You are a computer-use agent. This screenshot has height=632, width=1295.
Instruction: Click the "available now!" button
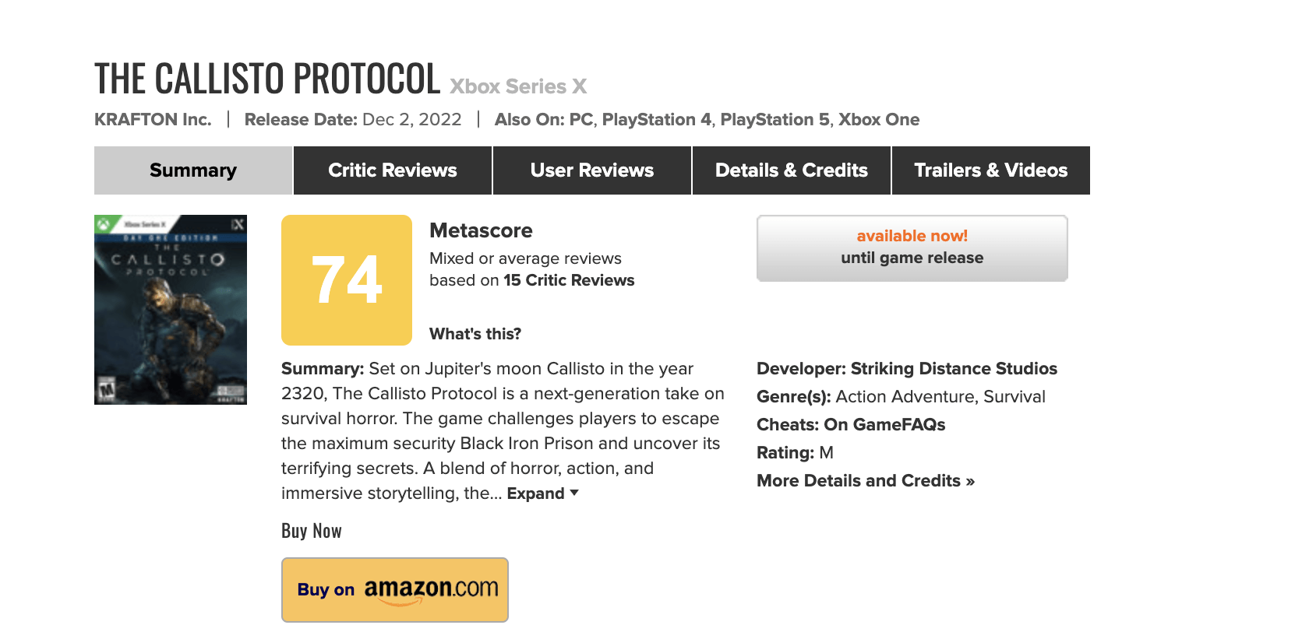[912, 248]
